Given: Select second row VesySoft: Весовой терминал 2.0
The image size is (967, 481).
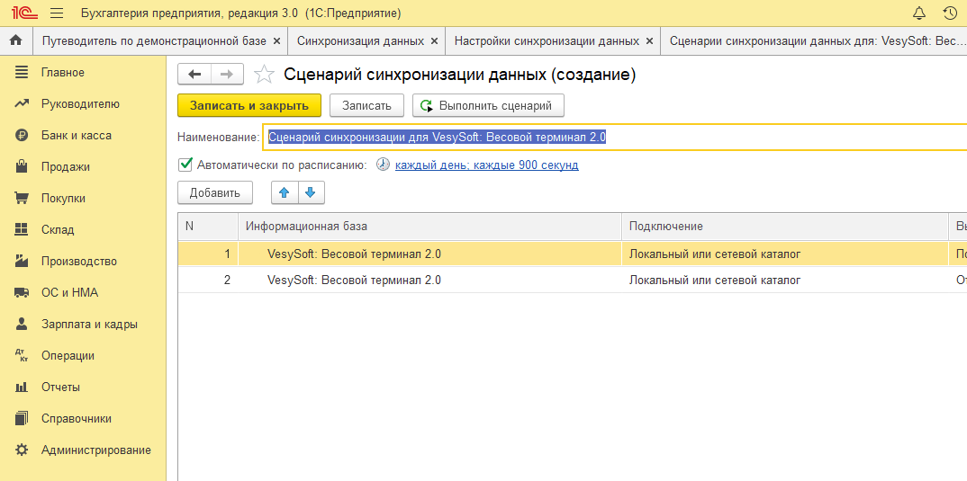Looking at the screenshot, I should (x=354, y=280).
